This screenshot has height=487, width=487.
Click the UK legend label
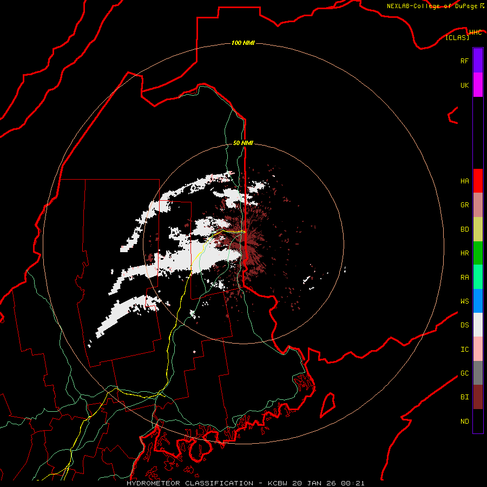(x=464, y=85)
